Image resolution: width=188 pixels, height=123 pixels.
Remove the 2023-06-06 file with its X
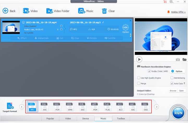click(130, 21)
